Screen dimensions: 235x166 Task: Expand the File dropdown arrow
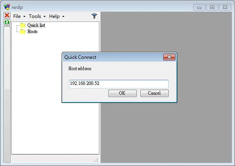[x=24, y=16]
